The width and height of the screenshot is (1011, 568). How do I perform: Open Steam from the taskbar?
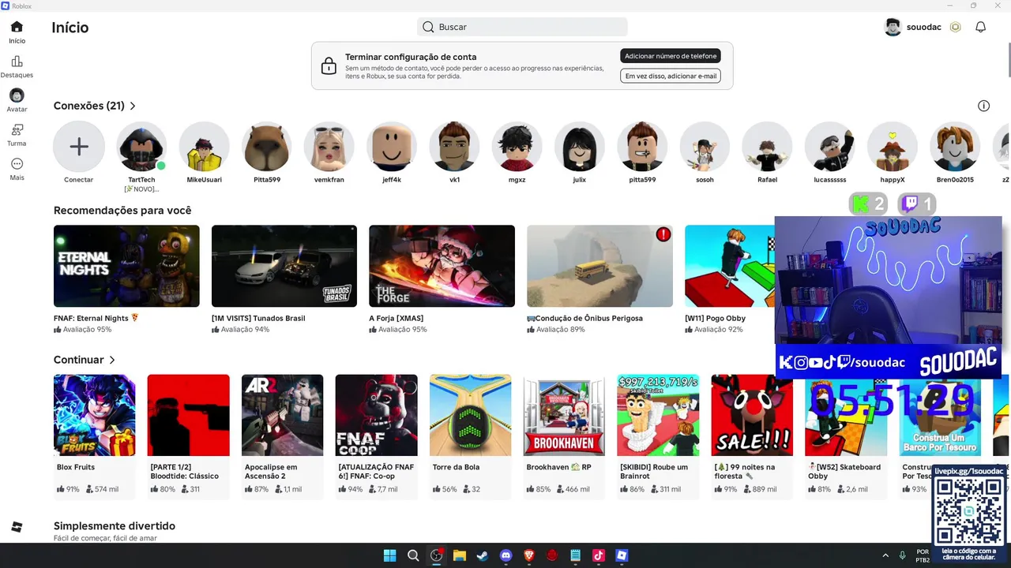click(483, 555)
